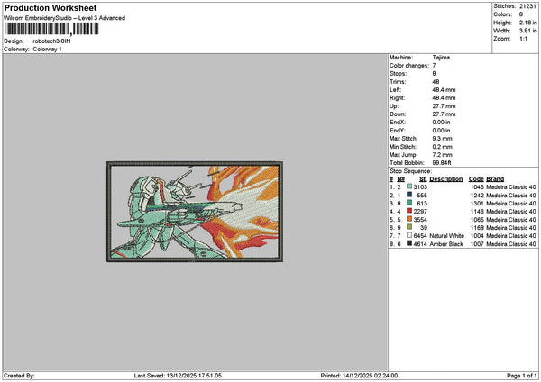Click the 'Stop Sequence:' heading
Screen dimensions: 541x382
point(410,171)
